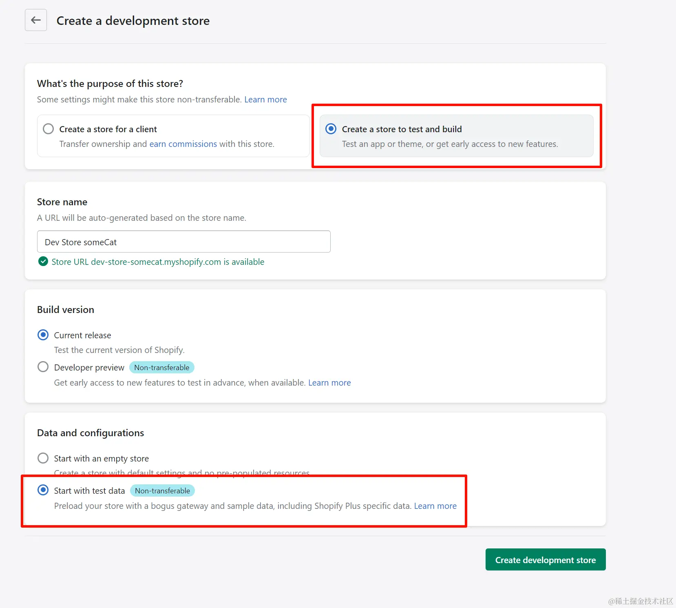Click the Non-transferable badge beside Developer preview
This screenshot has height=608, width=676.
coord(162,367)
